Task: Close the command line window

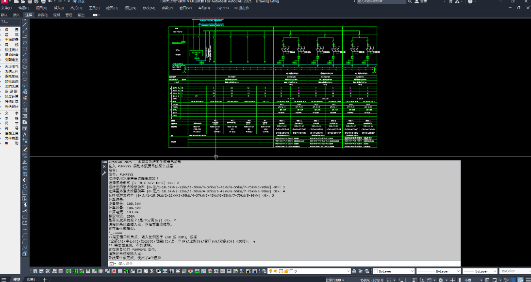Action: click(104, 167)
